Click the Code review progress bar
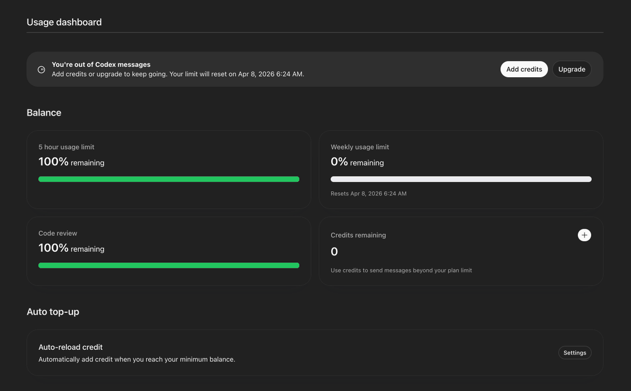Screen dimensions: 631x391 169,265
